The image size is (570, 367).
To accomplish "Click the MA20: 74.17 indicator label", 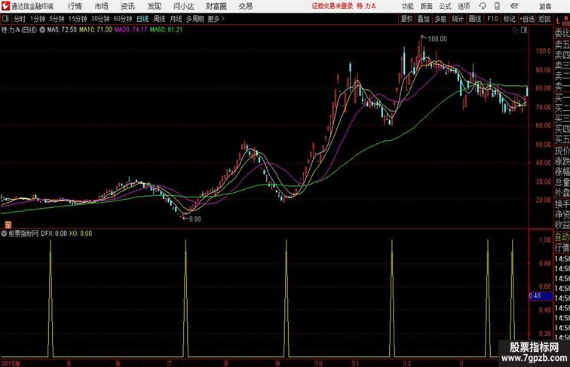I will coord(131,30).
